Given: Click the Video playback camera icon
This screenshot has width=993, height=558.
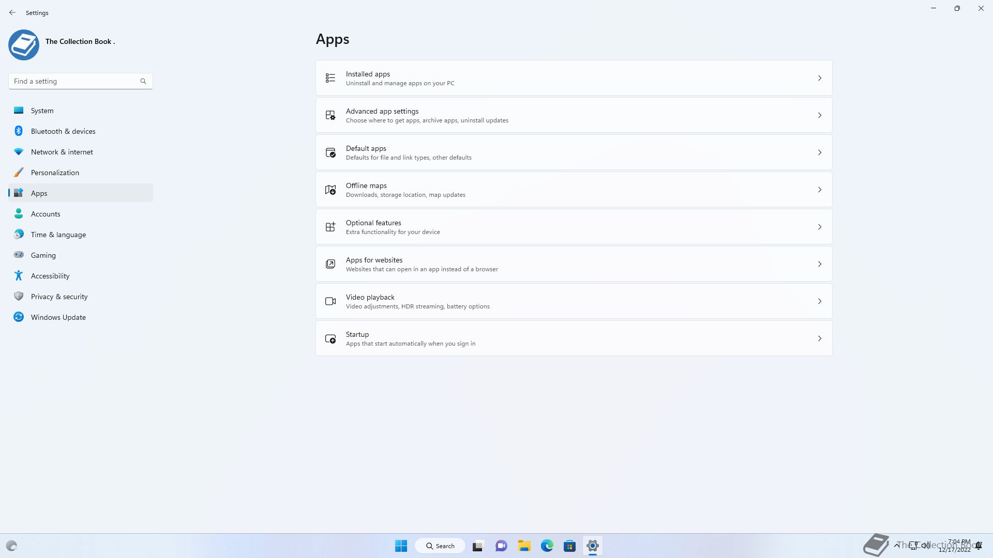Looking at the screenshot, I should coord(330,301).
